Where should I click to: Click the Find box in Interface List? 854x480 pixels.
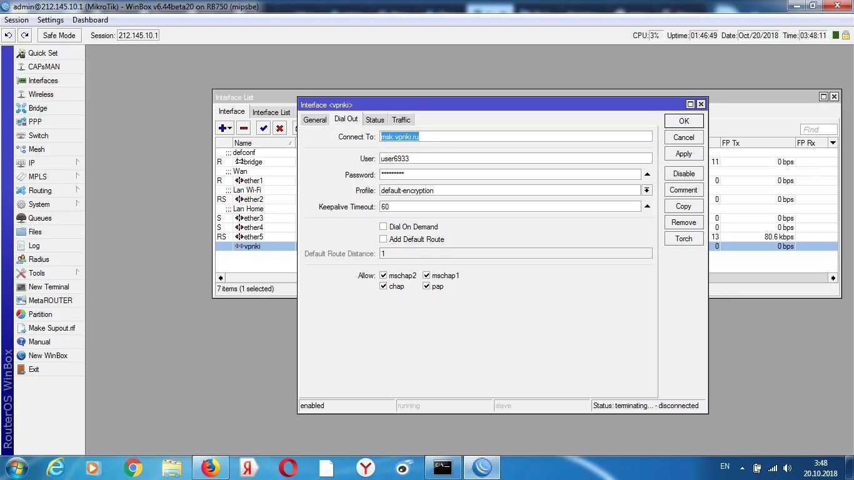818,130
